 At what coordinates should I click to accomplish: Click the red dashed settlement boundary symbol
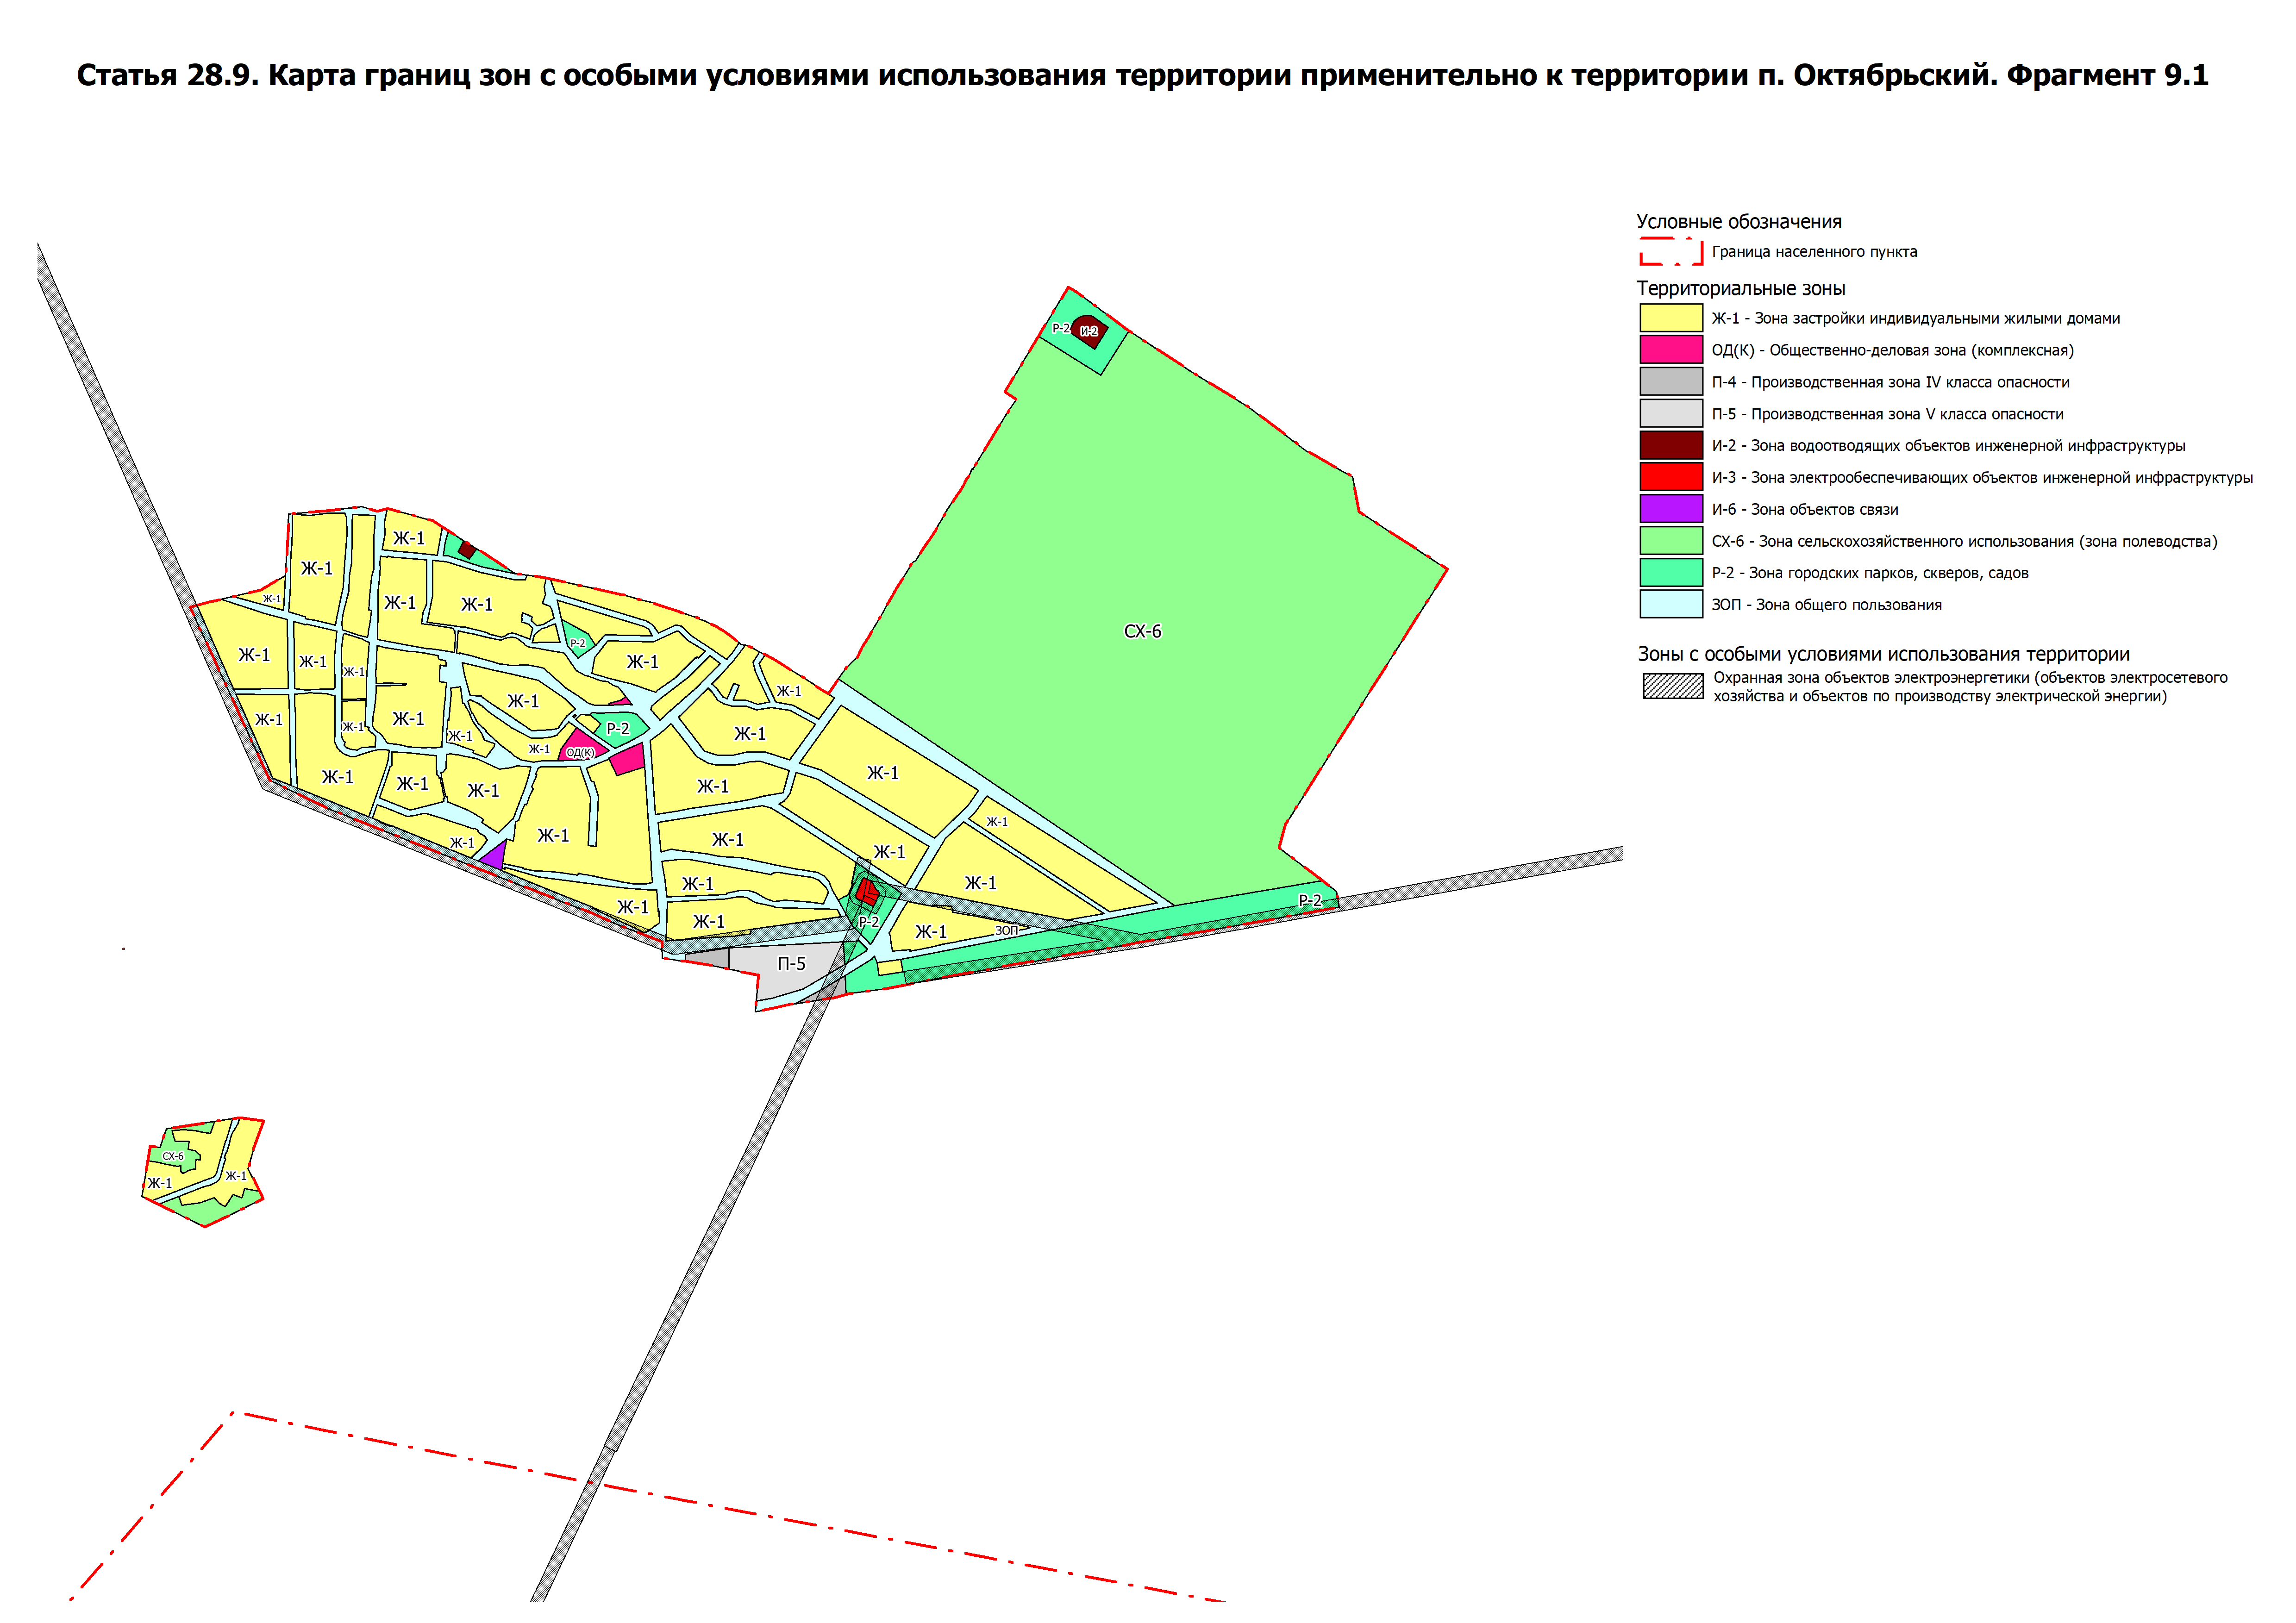(x=1670, y=252)
